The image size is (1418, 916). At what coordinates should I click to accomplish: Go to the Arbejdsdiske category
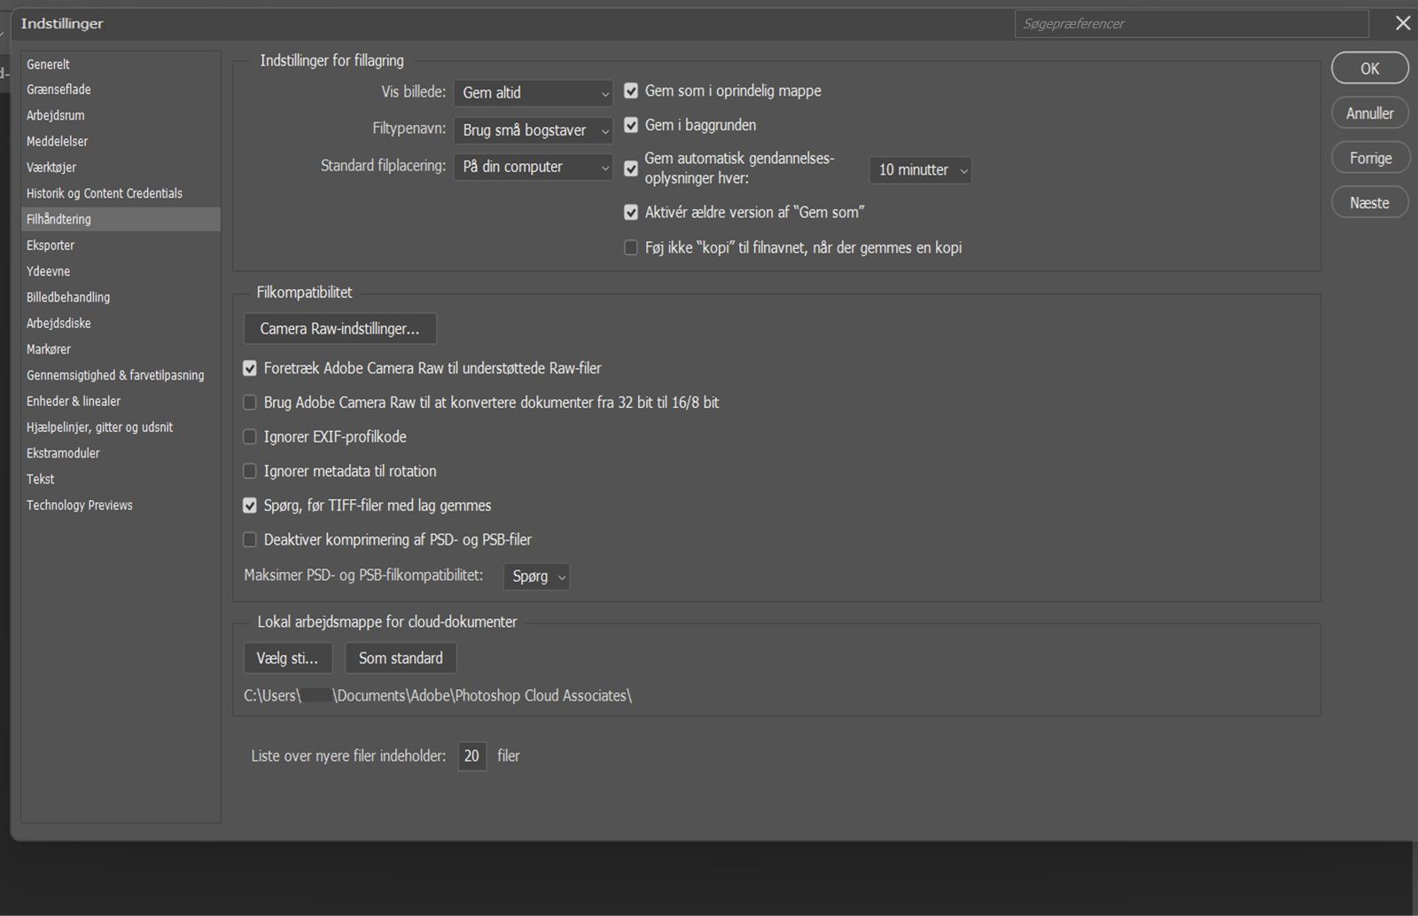pyautogui.click(x=121, y=323)
